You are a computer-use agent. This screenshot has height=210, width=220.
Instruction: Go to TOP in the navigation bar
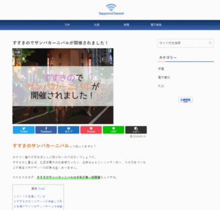coord(67,25)
